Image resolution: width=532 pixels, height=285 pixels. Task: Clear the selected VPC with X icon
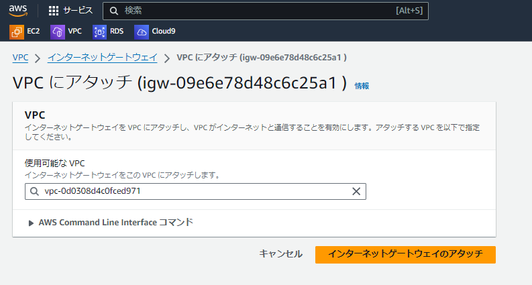356,191
